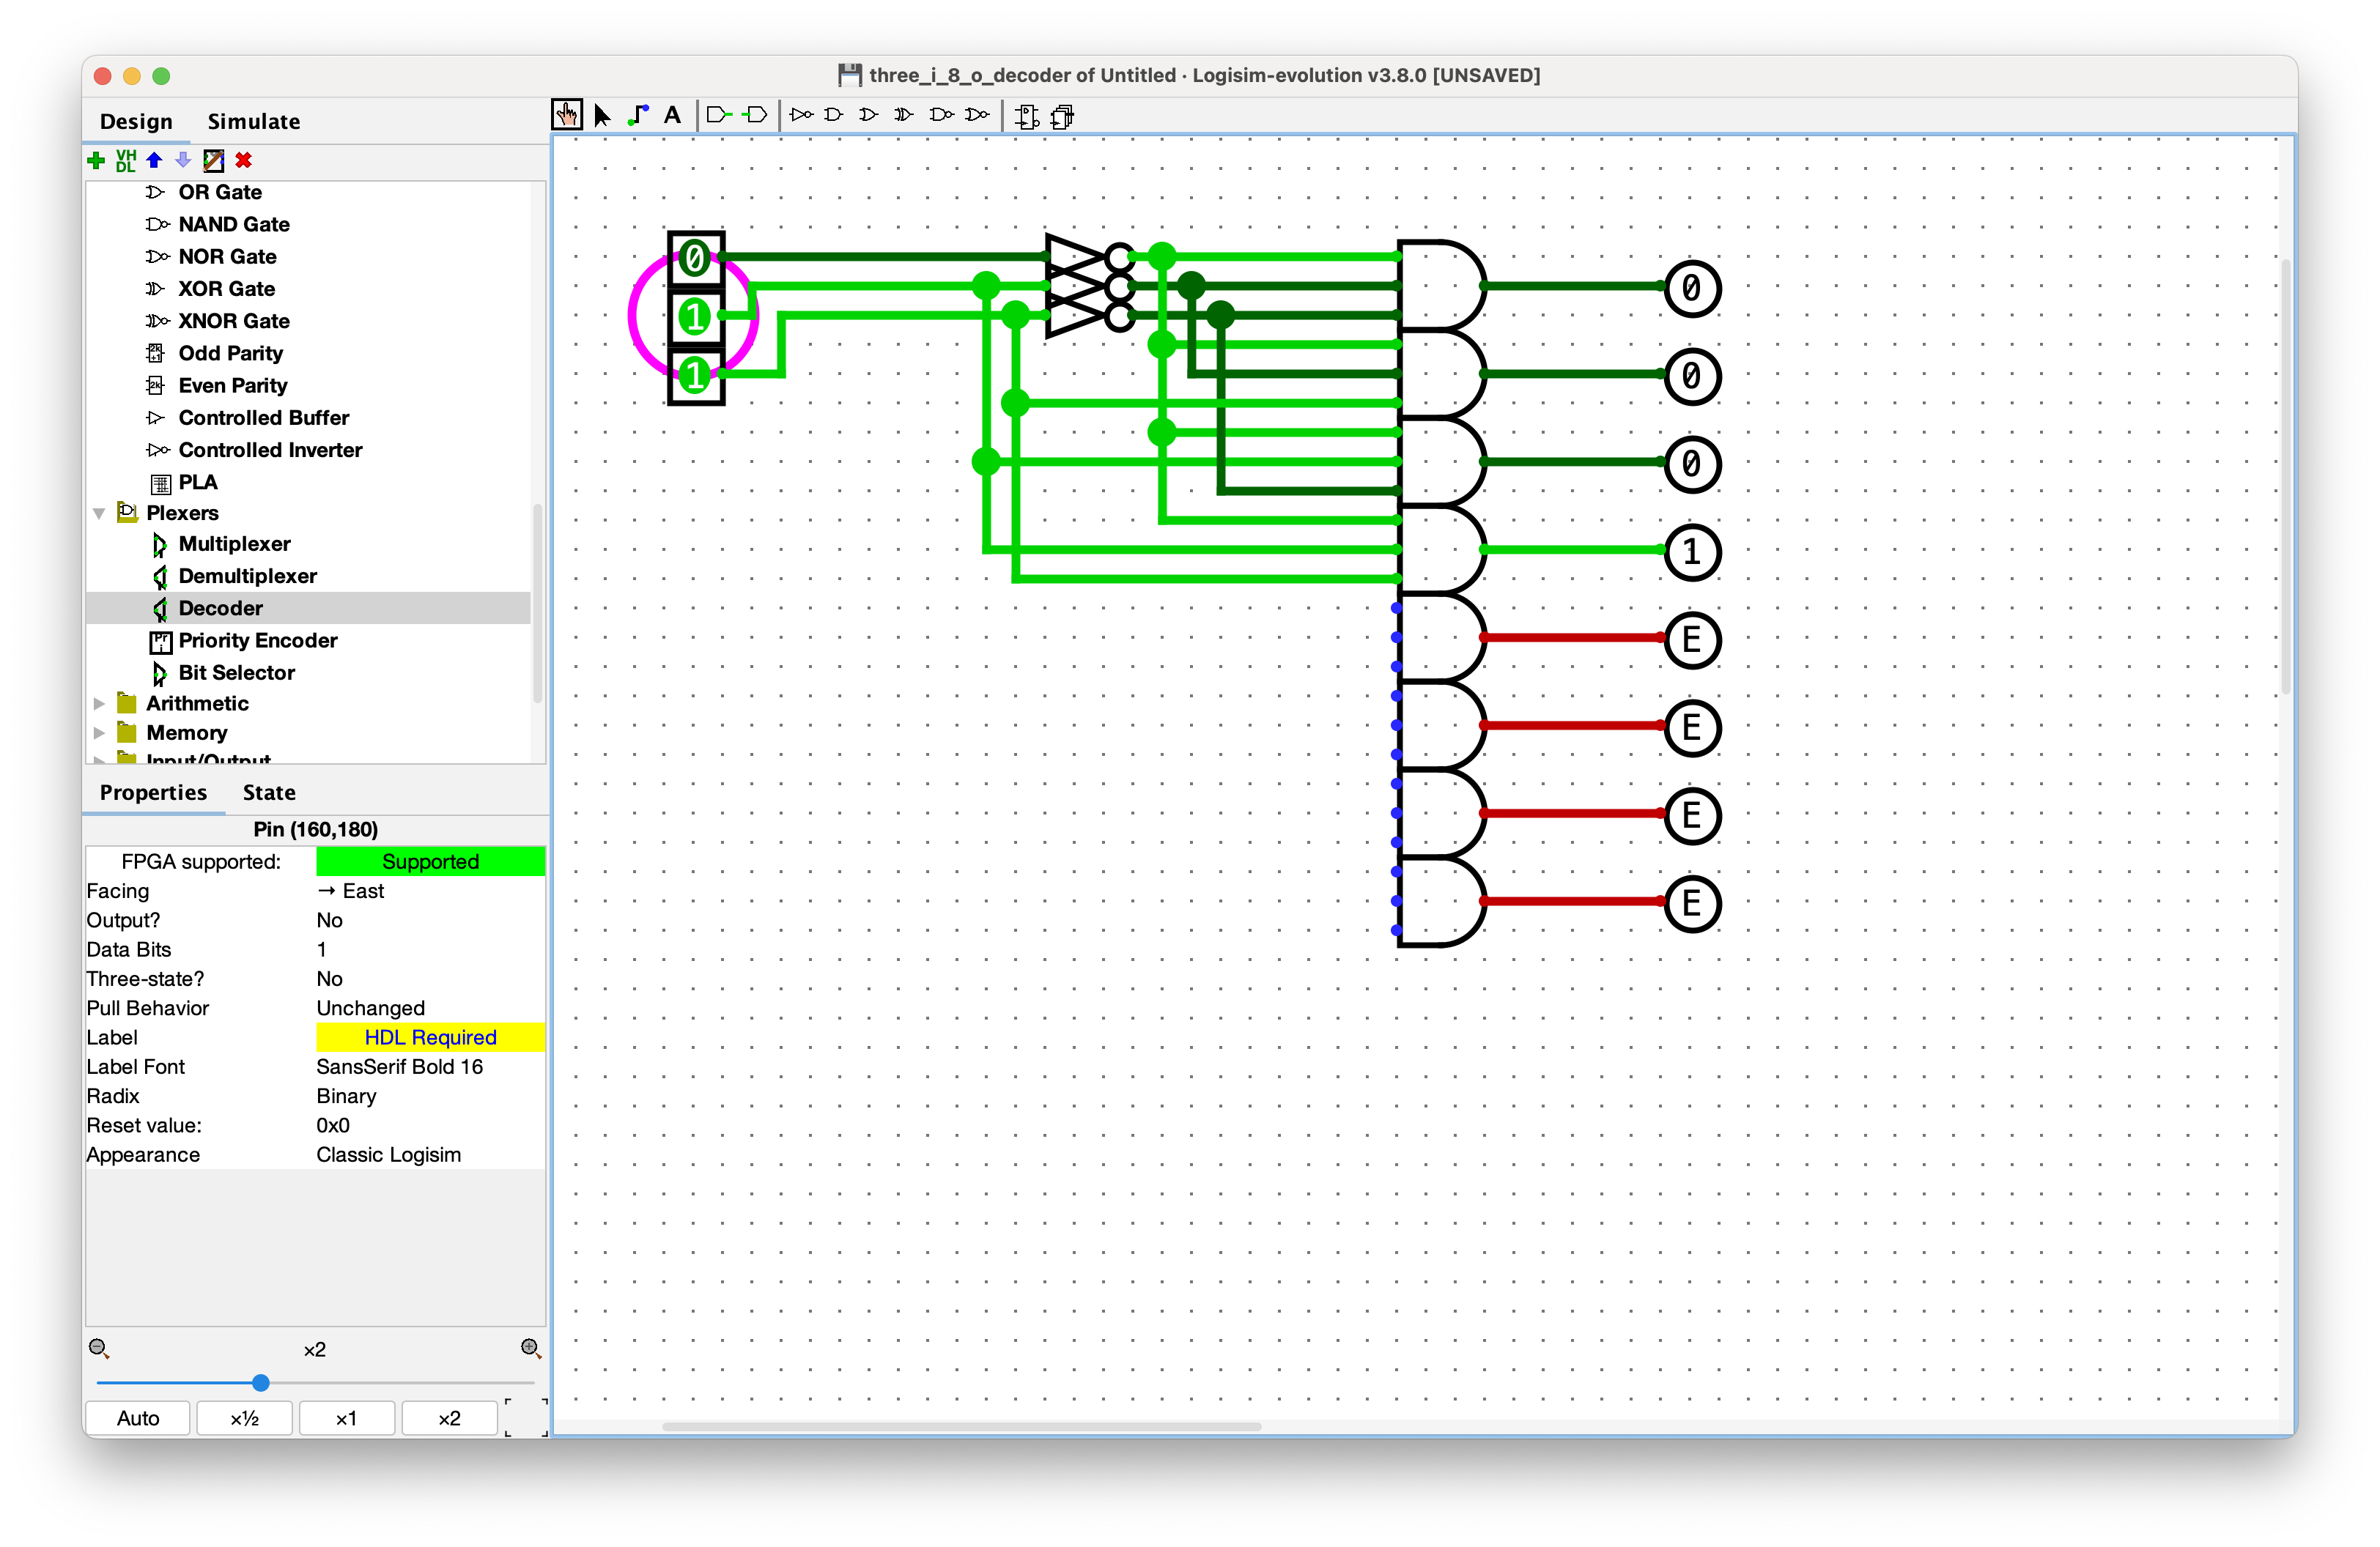2380x1547 pixels.
Task: Click the zoom slider handle
Action: tap(261, 1383)
